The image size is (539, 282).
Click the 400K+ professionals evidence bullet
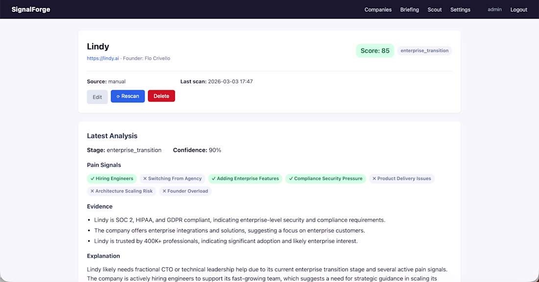[x=226, y=241]
